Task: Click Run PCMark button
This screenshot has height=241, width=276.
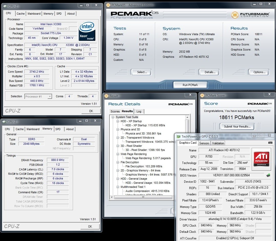Action: pyautogui.click(x=190, y=85)
